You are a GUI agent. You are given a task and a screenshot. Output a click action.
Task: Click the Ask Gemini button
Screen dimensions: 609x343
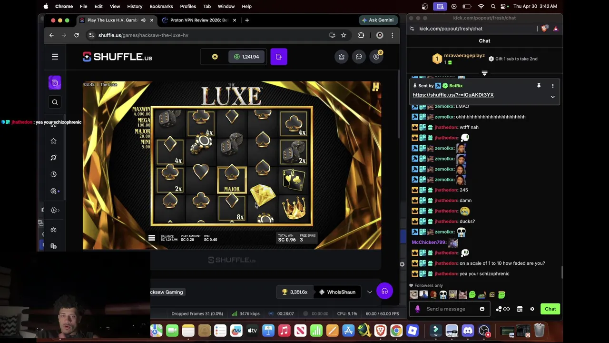378,20
